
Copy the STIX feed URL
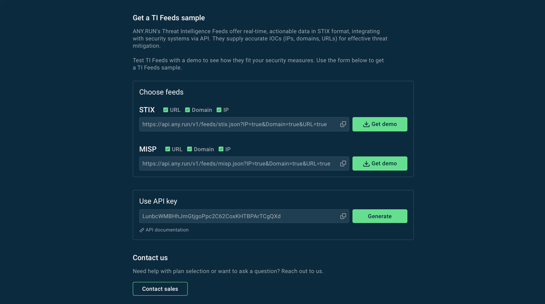click(343, 124)
